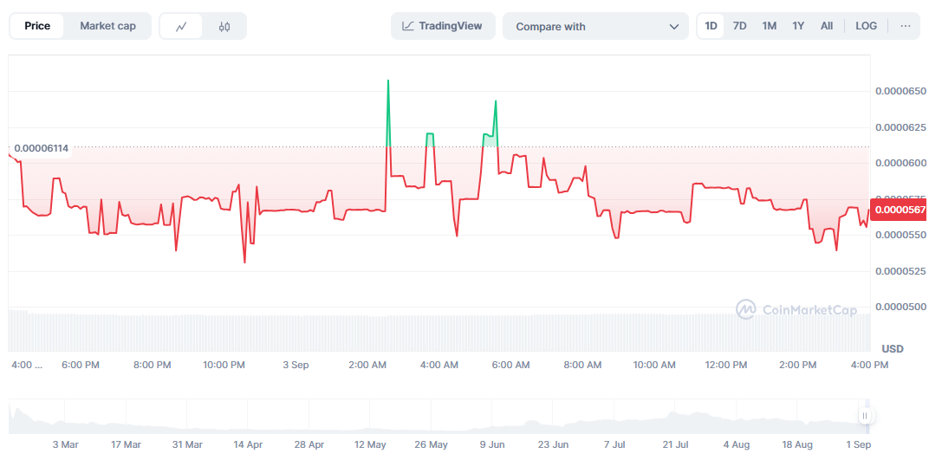Choose the 1M time range
The height and width of the screenshot is (460, 929).
(x=769, y=26)
